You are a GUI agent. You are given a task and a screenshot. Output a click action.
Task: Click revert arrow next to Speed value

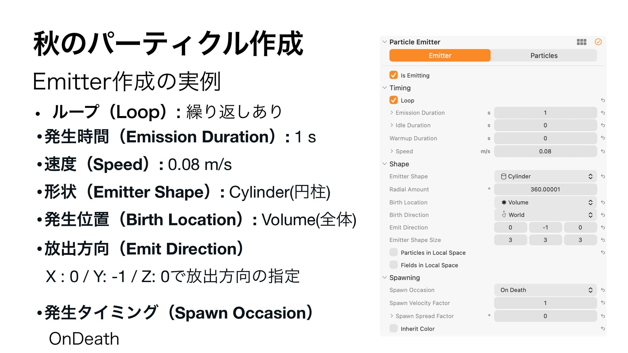[x=603, y=151]
